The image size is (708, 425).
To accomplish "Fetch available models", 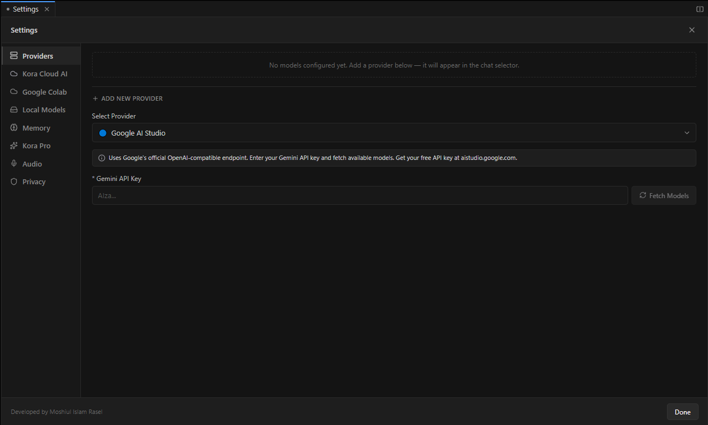I will click(664, 195).
